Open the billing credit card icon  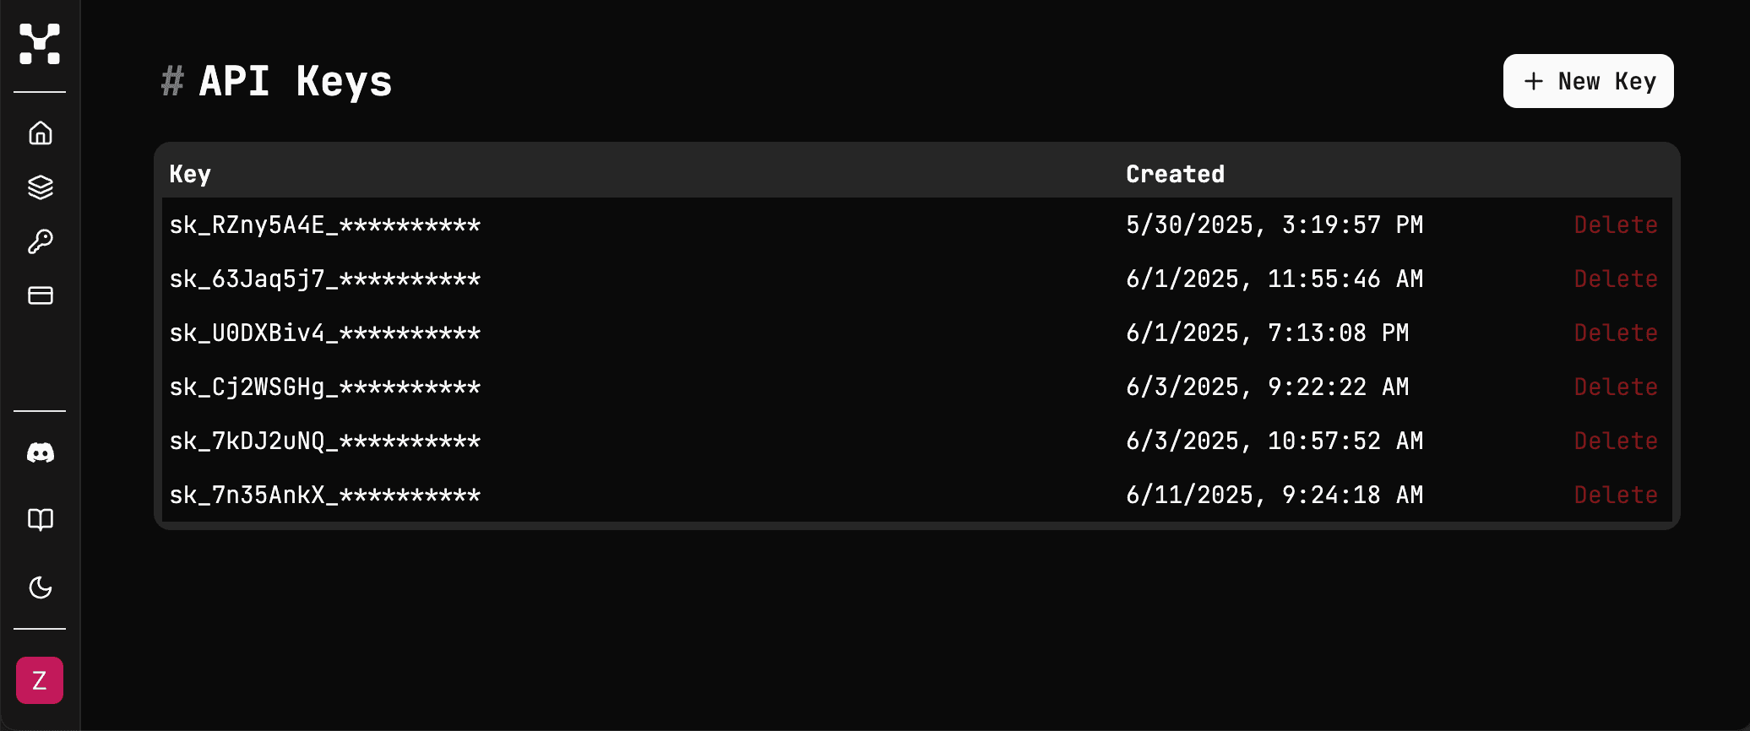[41, 295]
